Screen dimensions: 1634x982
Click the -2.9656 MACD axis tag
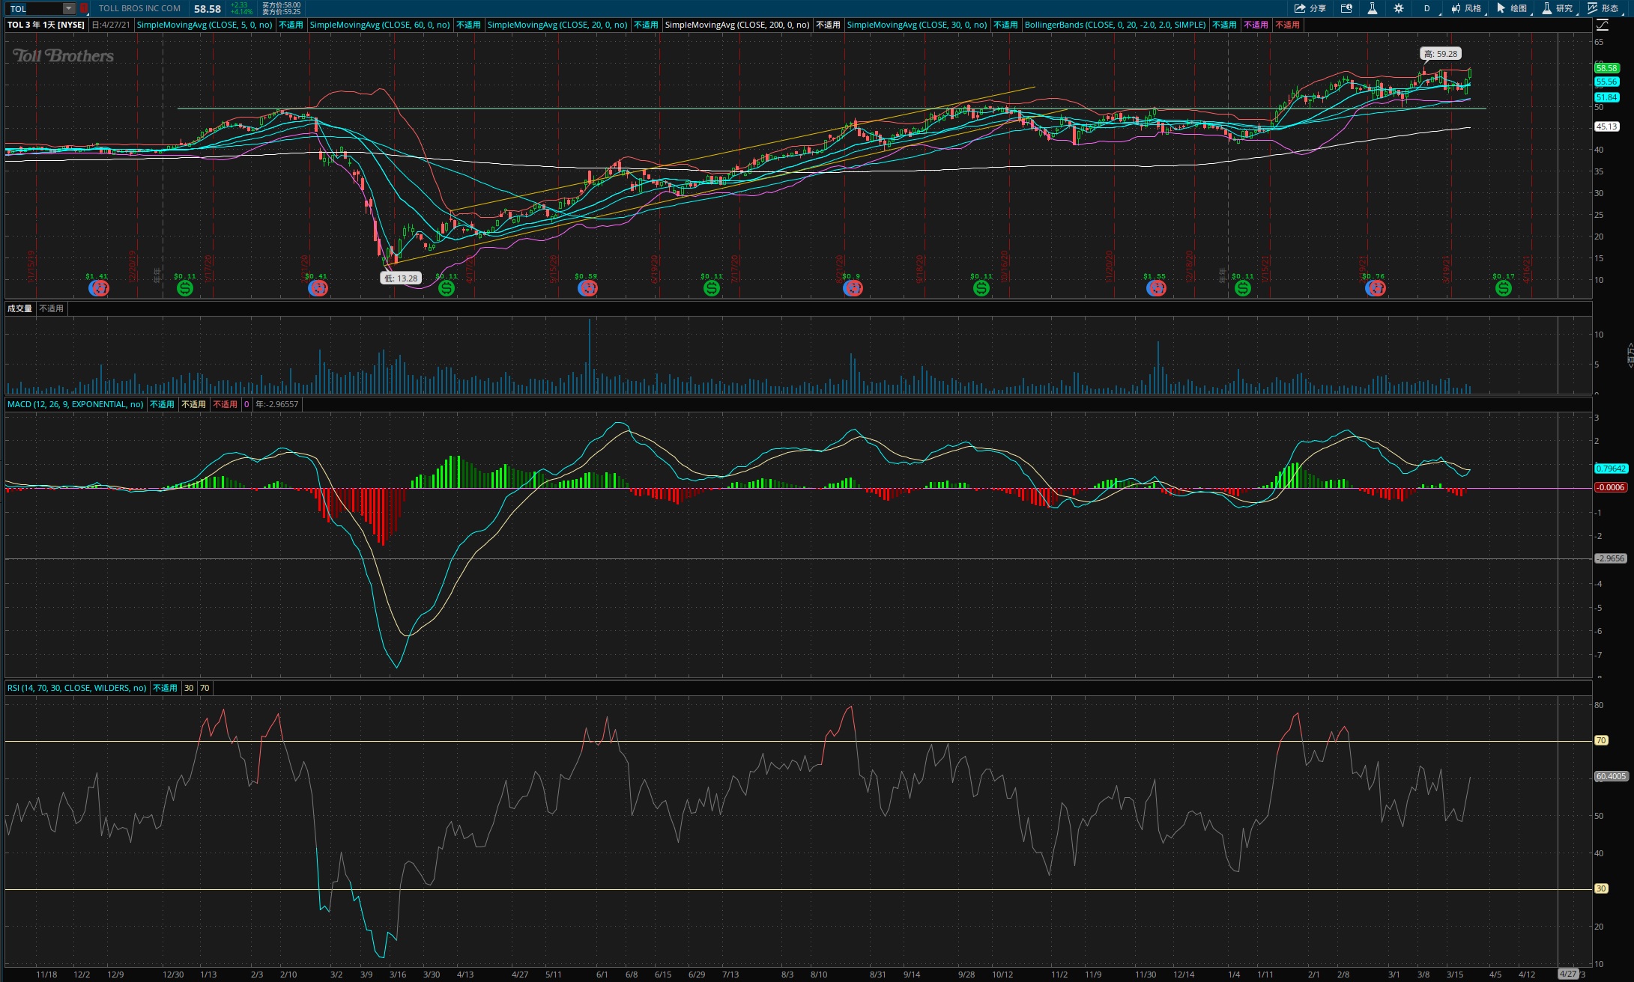[1611, 558]
